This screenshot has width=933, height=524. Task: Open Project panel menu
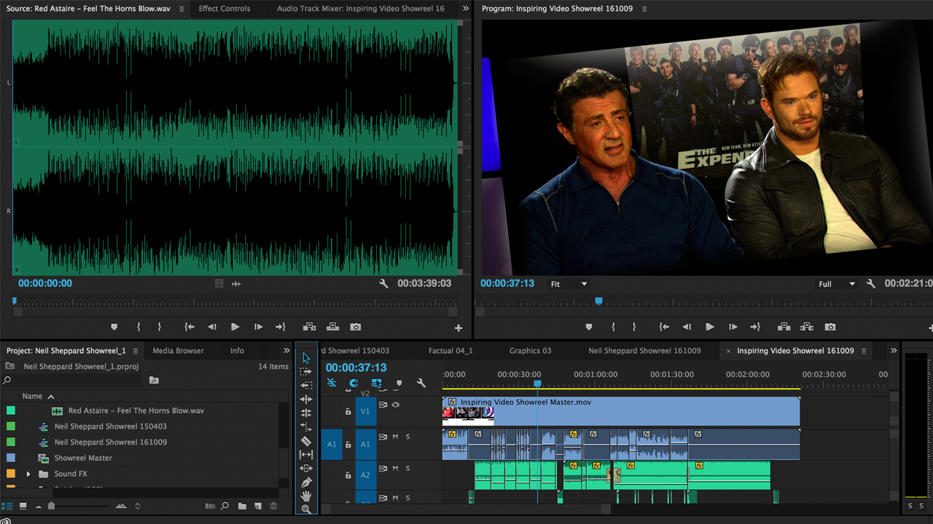pos(135,351)
